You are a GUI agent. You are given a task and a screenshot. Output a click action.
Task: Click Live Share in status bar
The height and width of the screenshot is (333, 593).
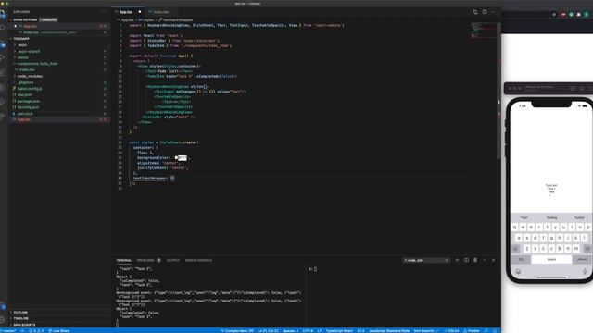(x=58, y=331)
